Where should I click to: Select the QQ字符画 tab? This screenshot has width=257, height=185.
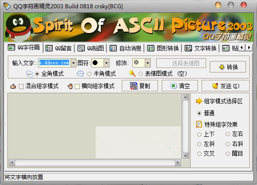click(24, 48)
